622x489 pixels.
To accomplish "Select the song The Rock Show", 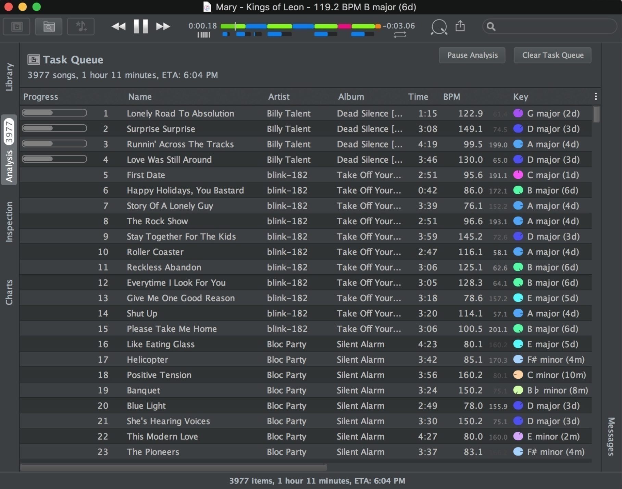I will (x=306, y=221).
